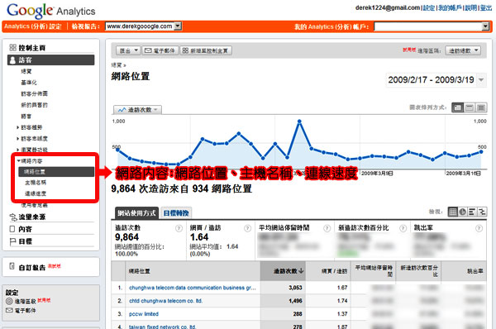Screen dimensions: 496x329
Task: Collapse the 網路內容 tree section
Action: point(19,161)
